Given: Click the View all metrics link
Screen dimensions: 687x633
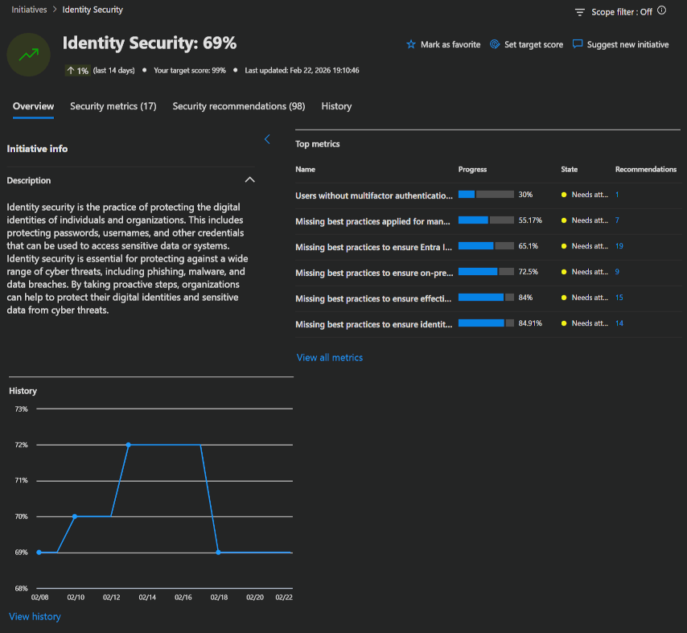Looking at the screenshot, I should [330, 357].
